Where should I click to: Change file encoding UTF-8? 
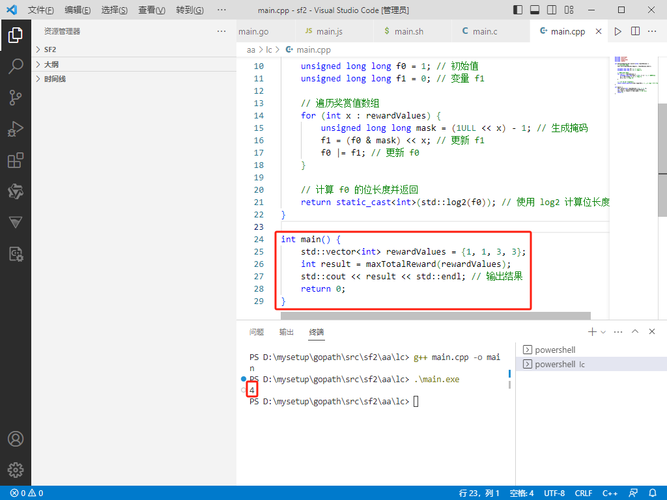click(x=554, y=493)
